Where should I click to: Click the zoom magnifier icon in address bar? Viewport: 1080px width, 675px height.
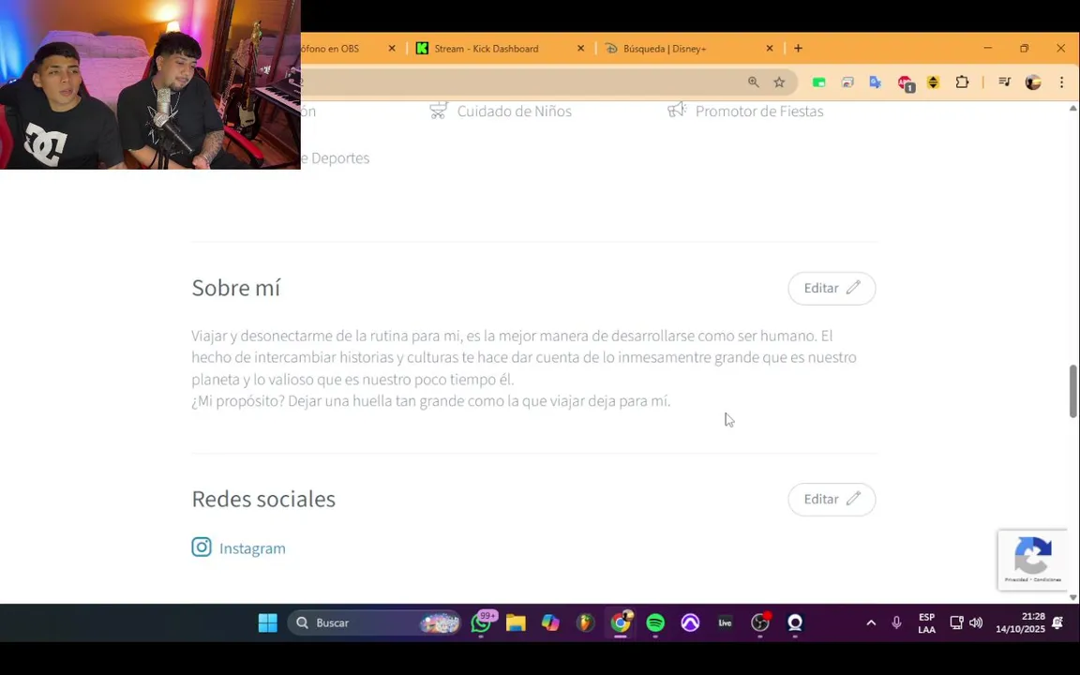[x=754, y=82]
